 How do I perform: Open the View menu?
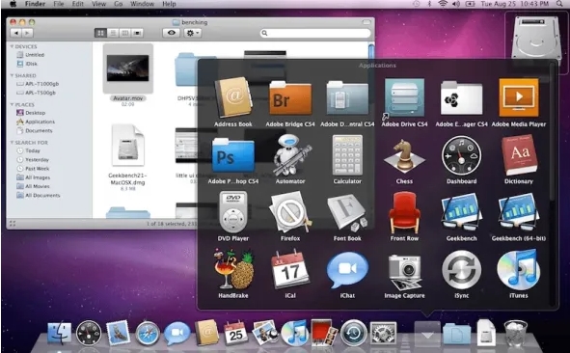pos(98,4)
